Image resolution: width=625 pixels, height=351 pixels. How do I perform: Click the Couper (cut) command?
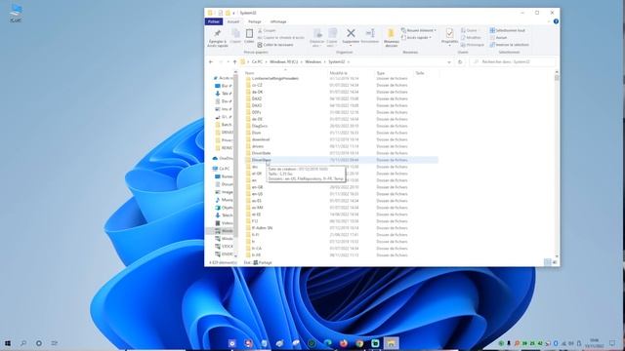(267, 30)
